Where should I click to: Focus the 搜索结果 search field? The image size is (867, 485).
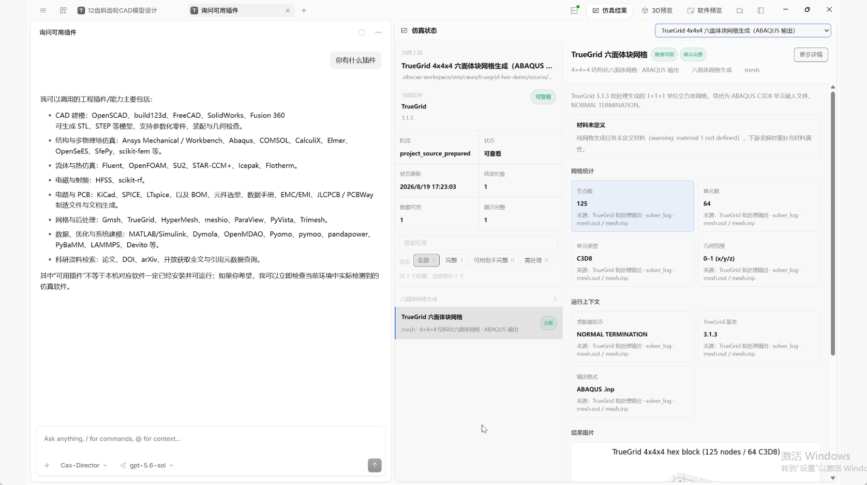479,243
